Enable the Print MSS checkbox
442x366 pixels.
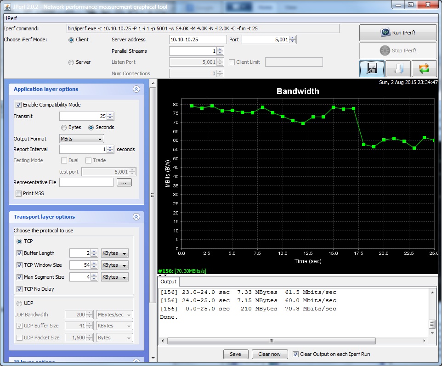point(18,194)
